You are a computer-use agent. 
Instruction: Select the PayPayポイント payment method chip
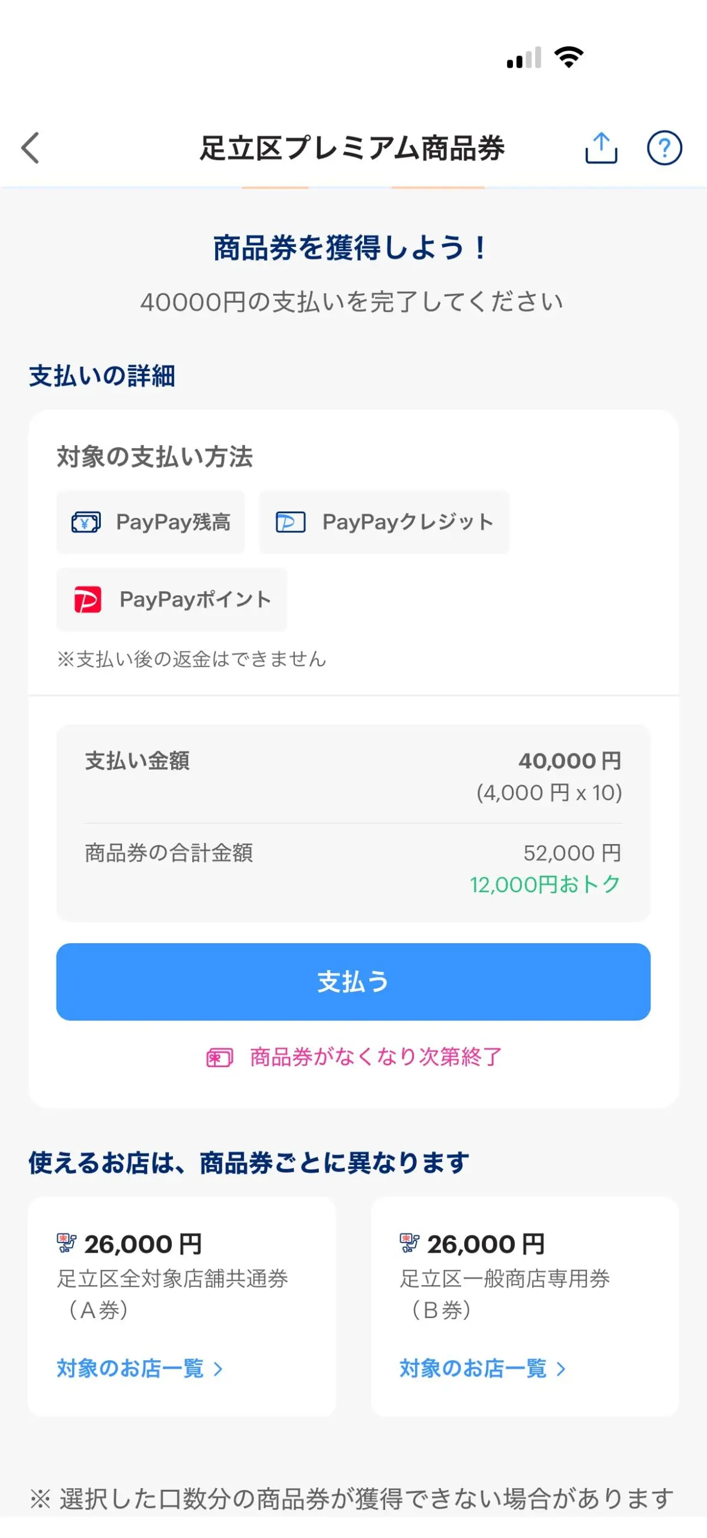[172, 599]
